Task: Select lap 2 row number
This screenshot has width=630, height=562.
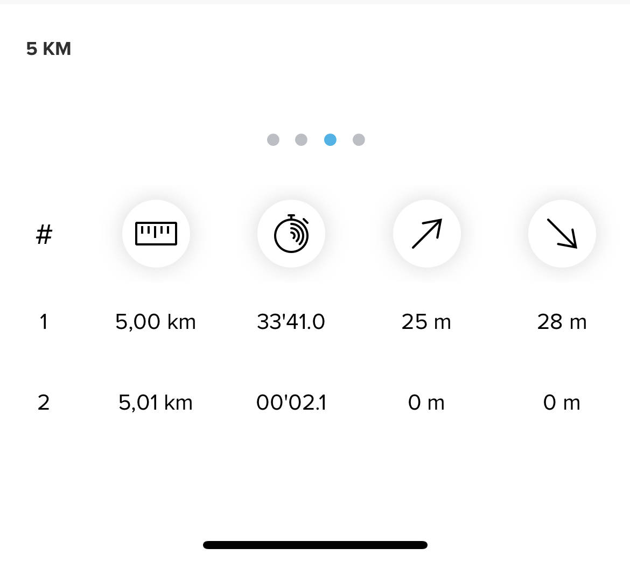Action: 44,403
